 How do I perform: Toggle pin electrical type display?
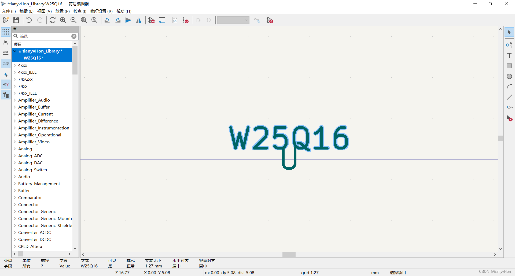(x=6, y=84)
